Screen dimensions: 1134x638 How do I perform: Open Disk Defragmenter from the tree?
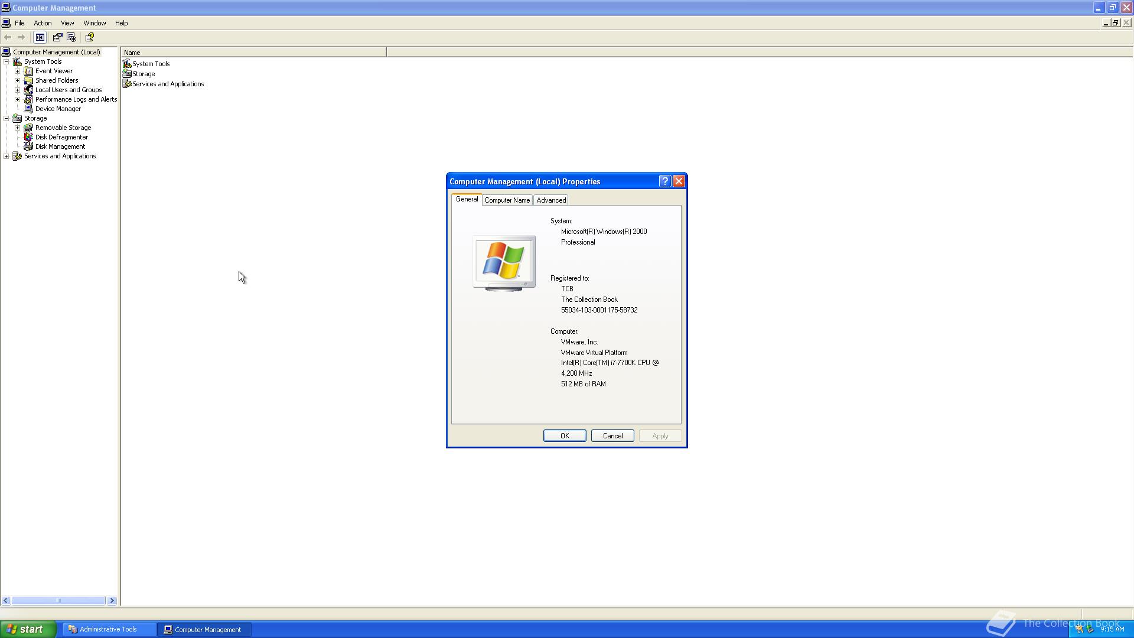[61, 137]
